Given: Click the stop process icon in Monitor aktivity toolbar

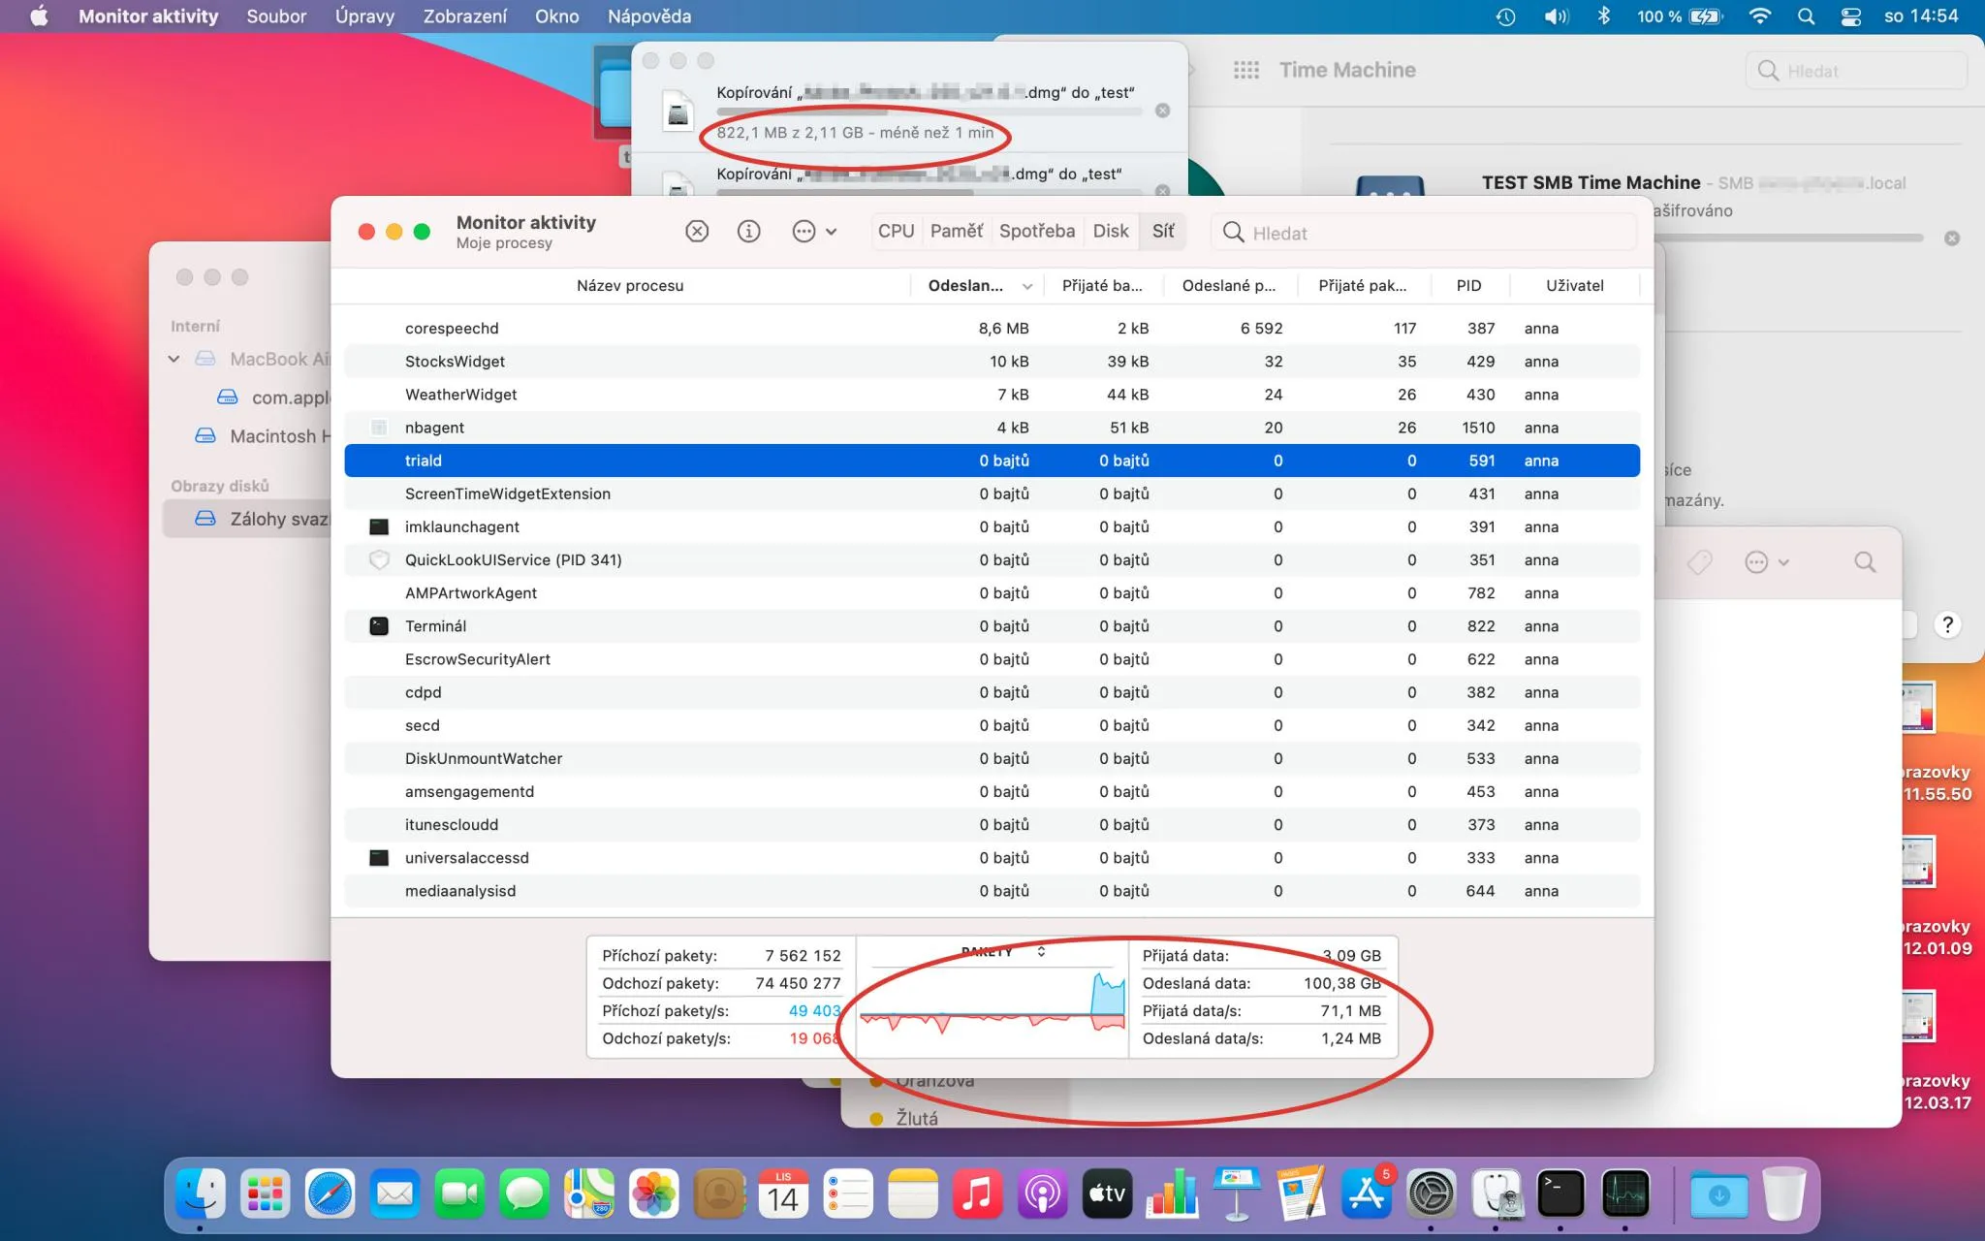Looking at the screenshot, I should pos(697,232).
